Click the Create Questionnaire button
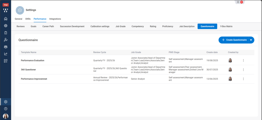This screenshot has width=262, height=120. point(234,40)
